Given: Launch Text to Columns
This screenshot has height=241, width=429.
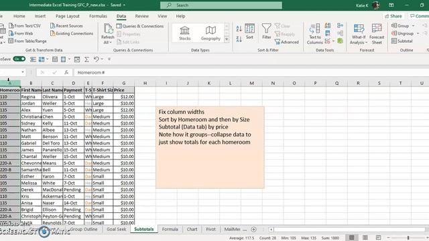Looking at the screenshot, I should 314,34.
